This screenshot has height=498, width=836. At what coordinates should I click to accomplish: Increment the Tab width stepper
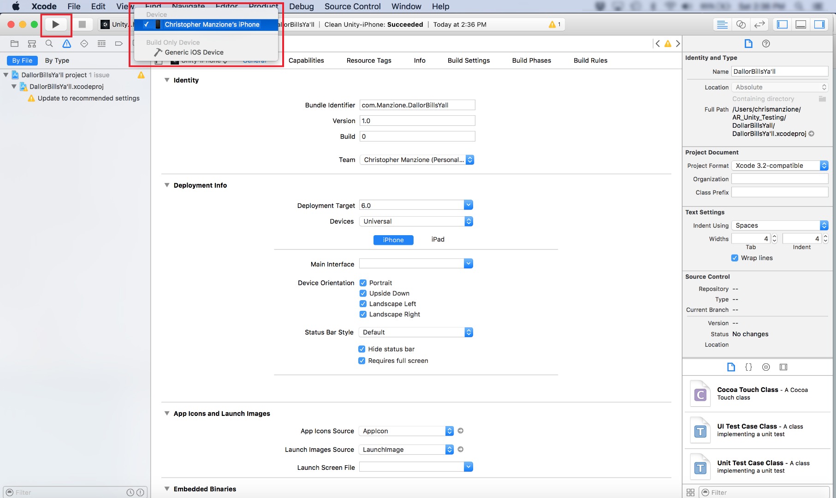[775, 236]
